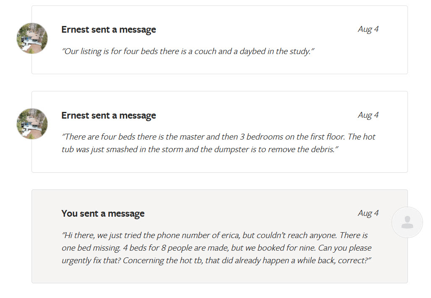
Task: Click the Aug 4 date on your sent message
Action: pos(368,213)
